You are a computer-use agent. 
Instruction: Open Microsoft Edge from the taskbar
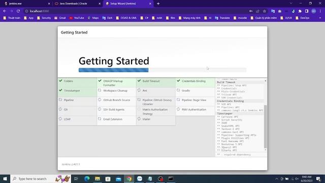coord(87,178)
